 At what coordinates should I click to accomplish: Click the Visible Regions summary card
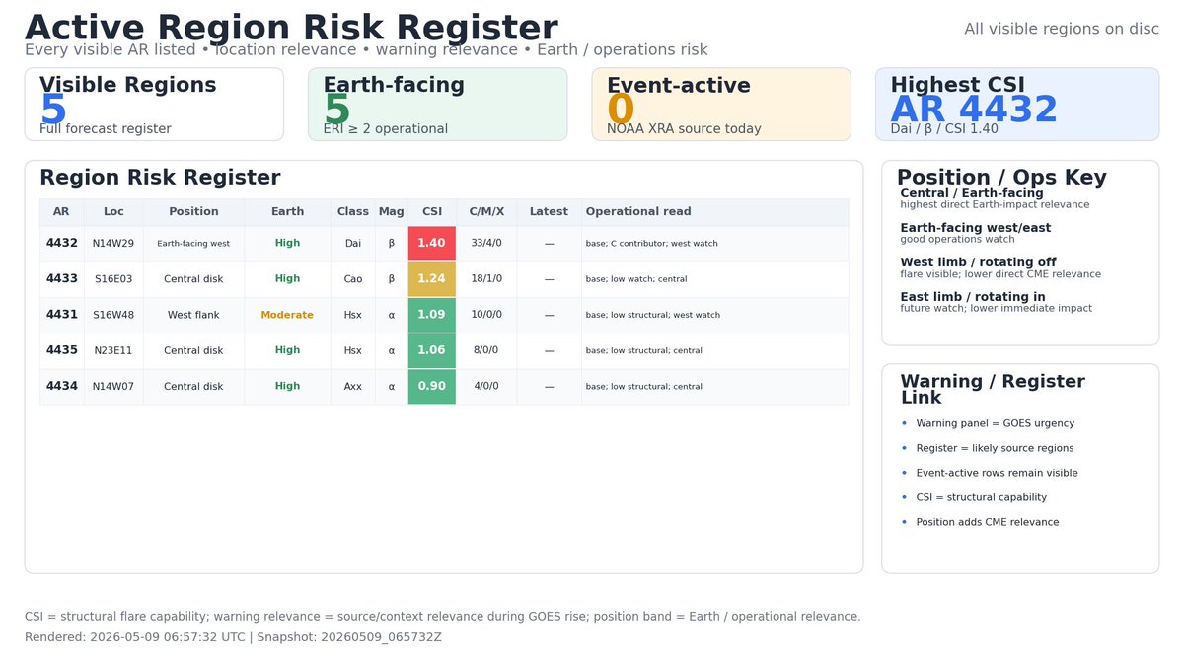click(154, 105)
